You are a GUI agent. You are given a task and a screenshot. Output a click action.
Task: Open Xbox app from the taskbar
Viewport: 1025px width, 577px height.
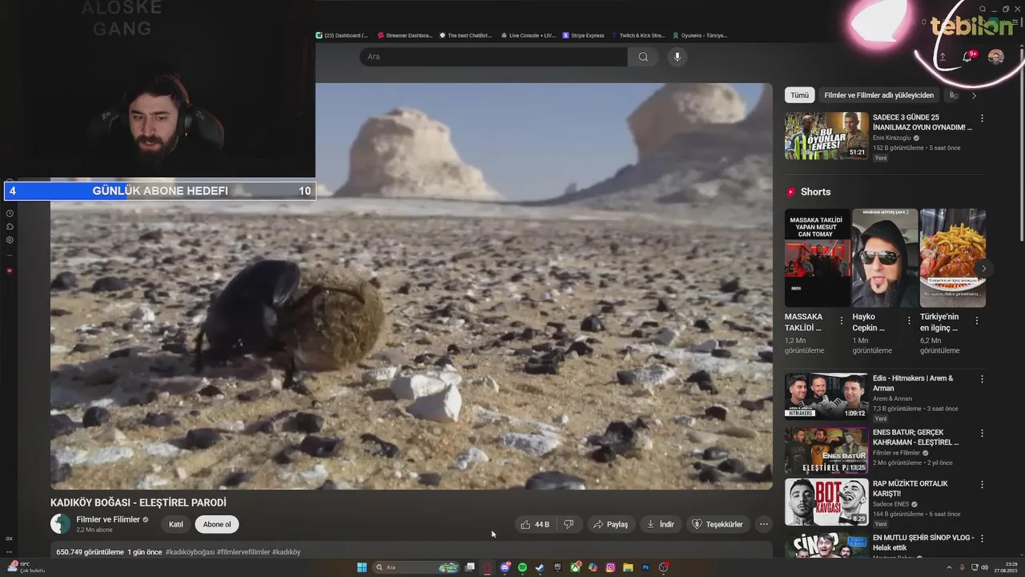pyautogui.click(x=575, y=567)
